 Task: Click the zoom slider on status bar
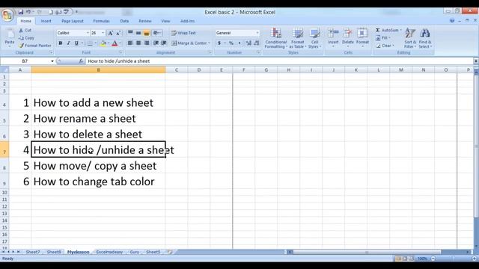click(x=454, y=259)
